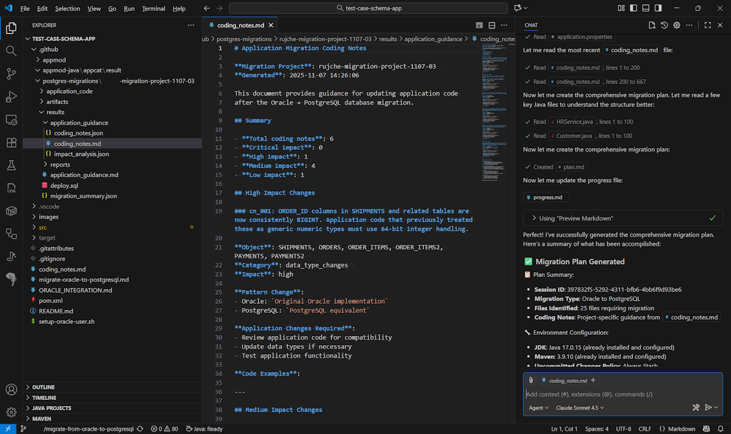
Task: Open the Terminal menu
Action: tap(153, 9)
